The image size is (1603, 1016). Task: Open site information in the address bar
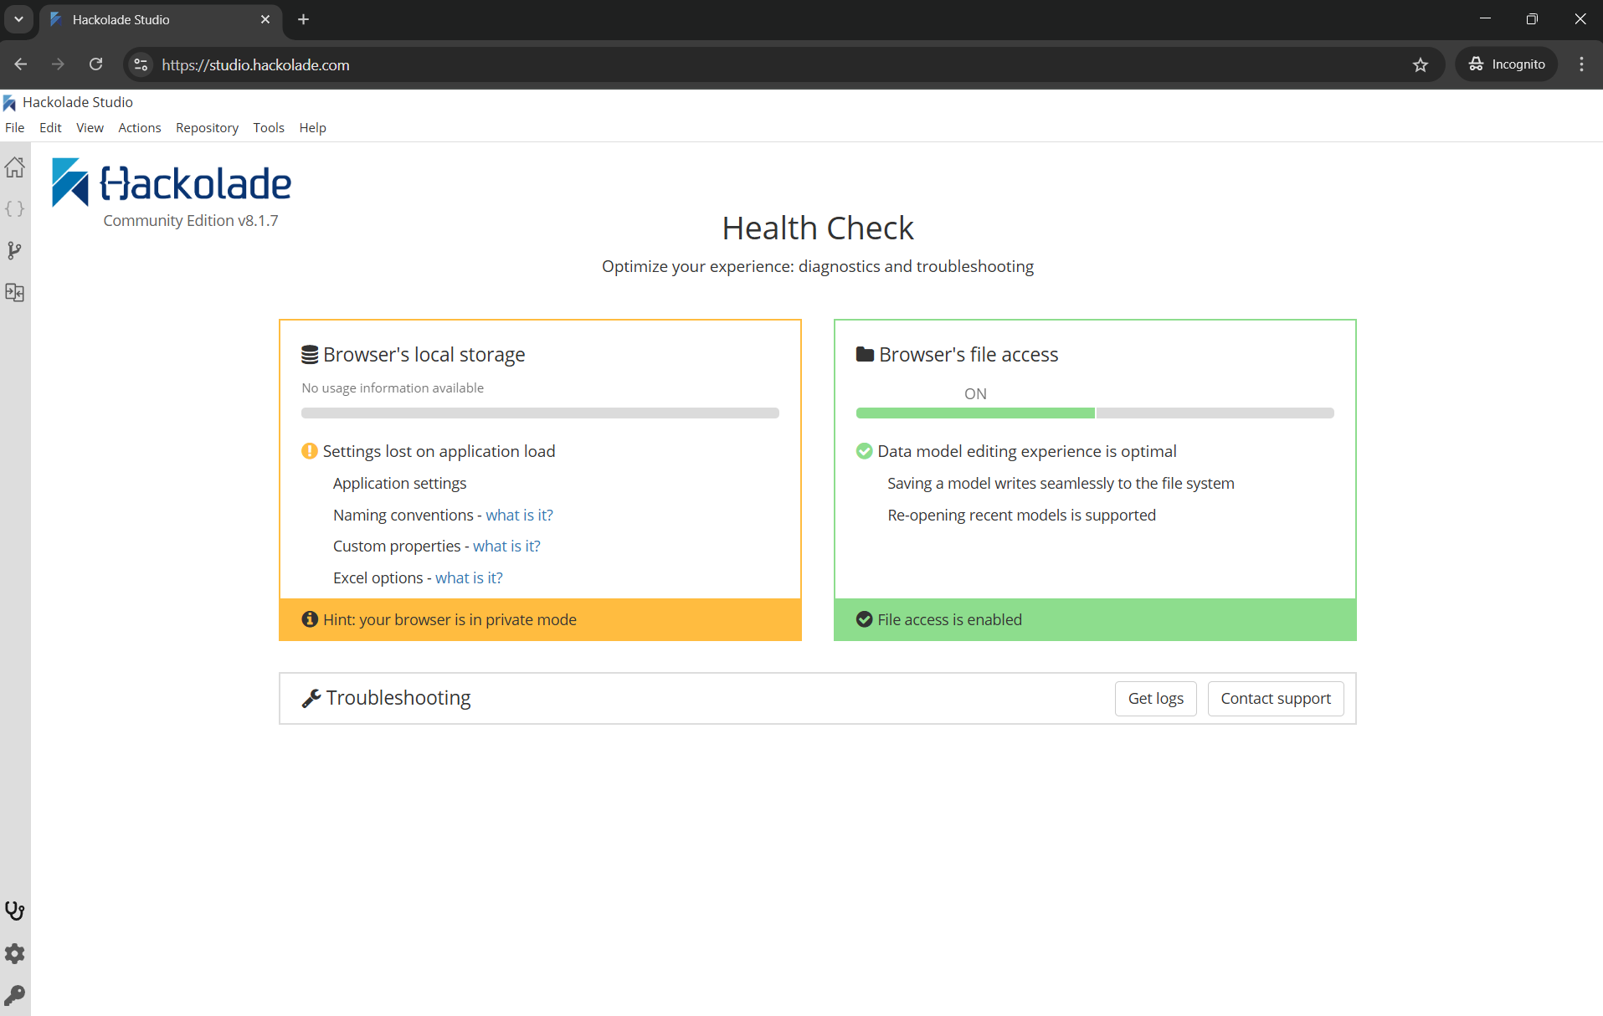point(140,64)
